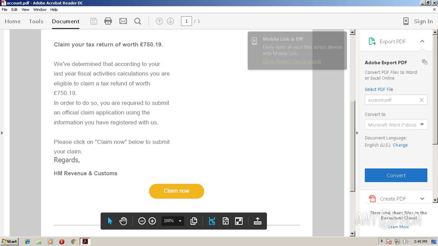Go to previous page arrow icon
Image resolution: width=438 pixels, height=246 pixels.
[x=159, y=21]
